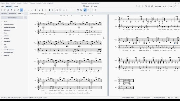Select the 16th note duration

[x=15, y=10]
